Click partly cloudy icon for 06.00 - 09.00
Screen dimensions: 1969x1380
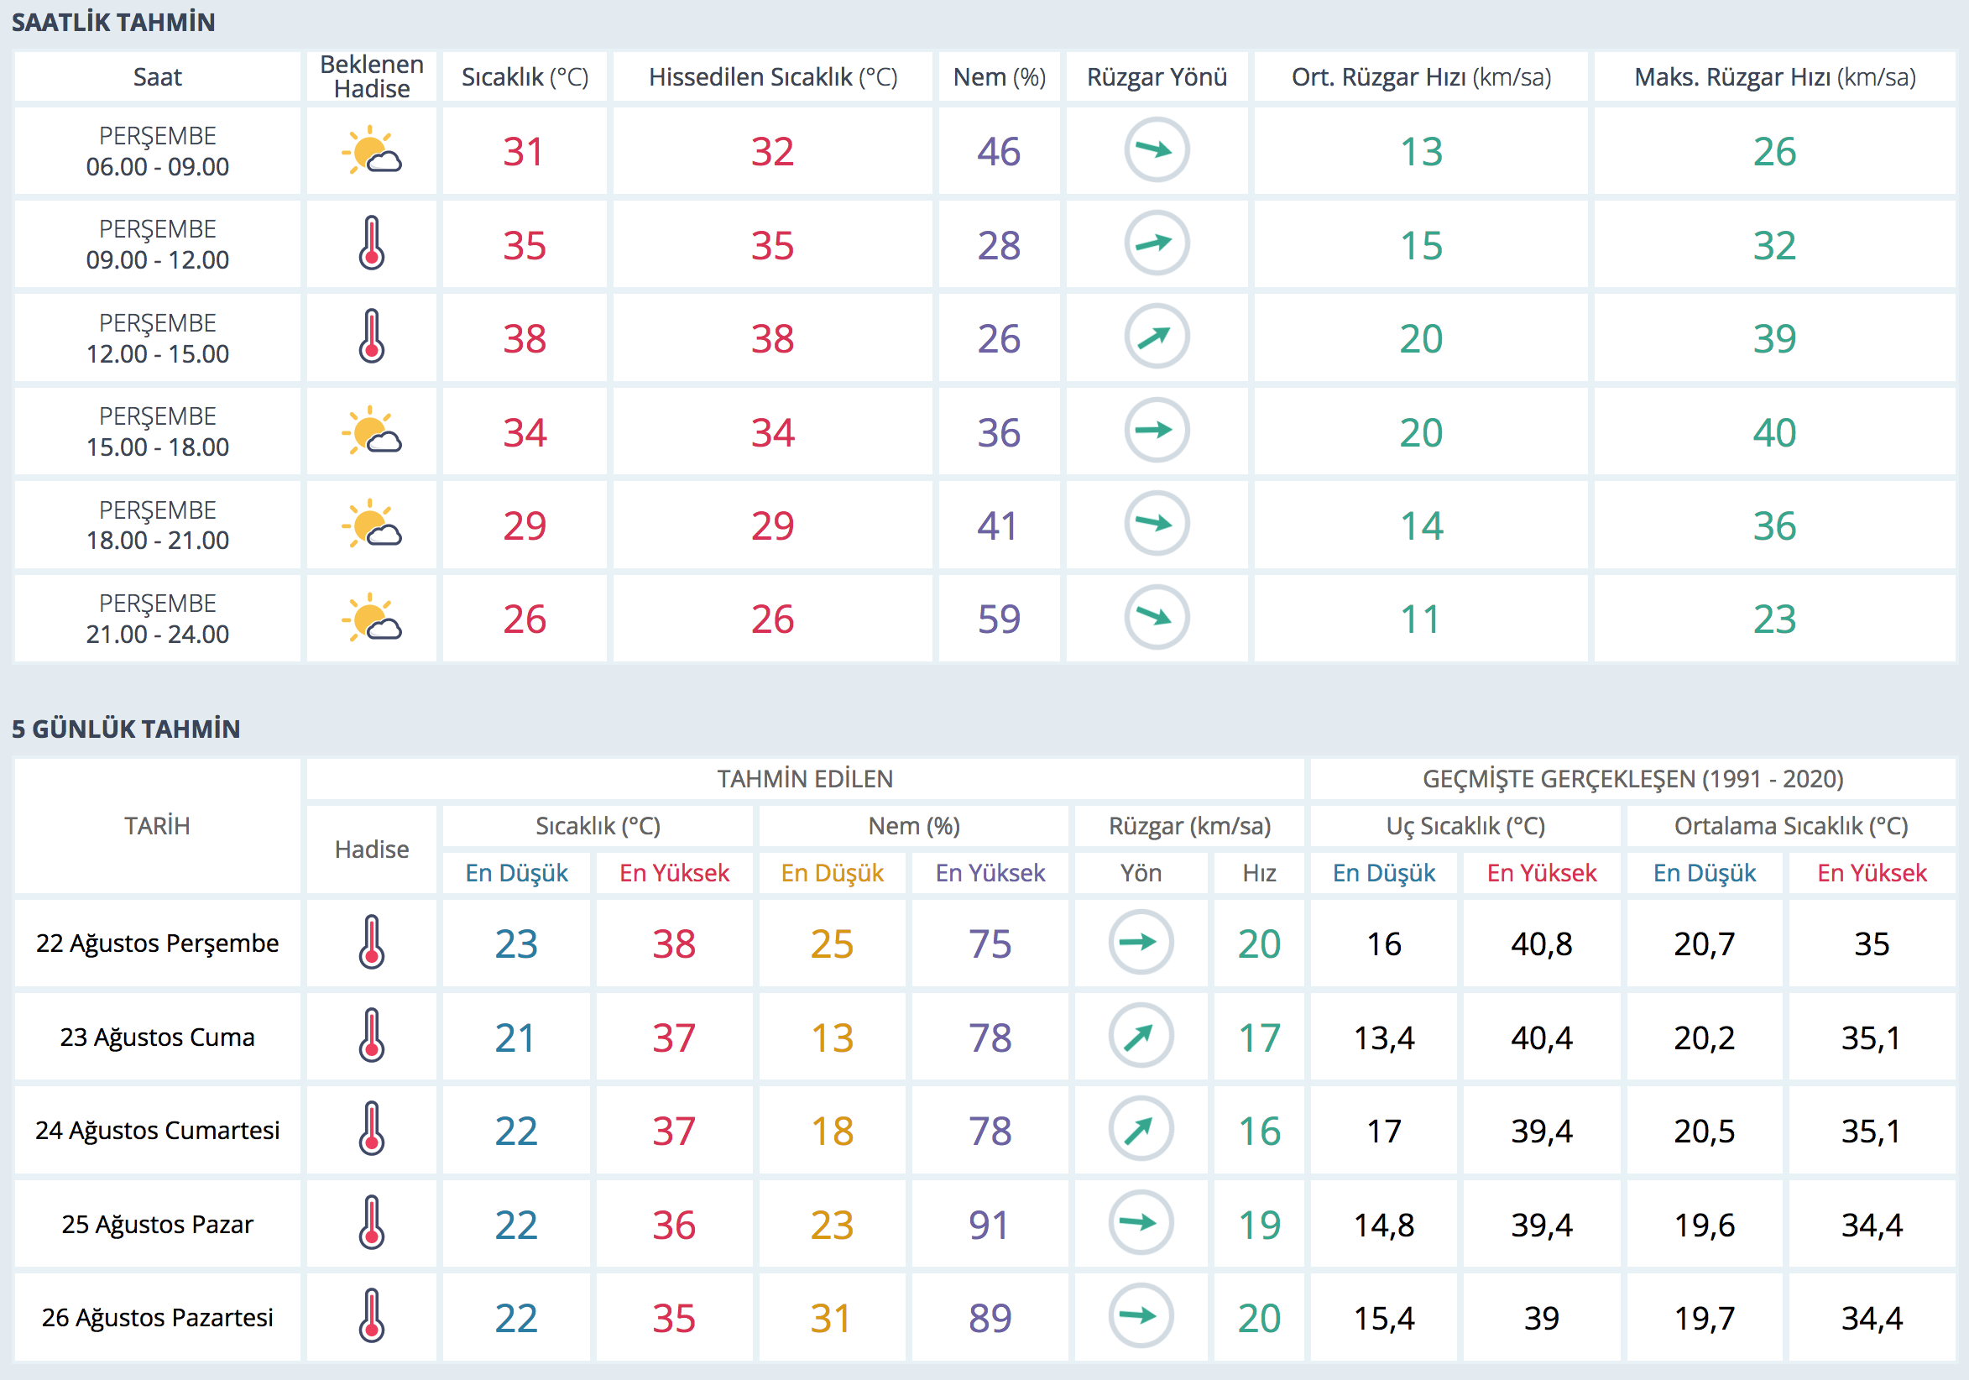[371, 151]
